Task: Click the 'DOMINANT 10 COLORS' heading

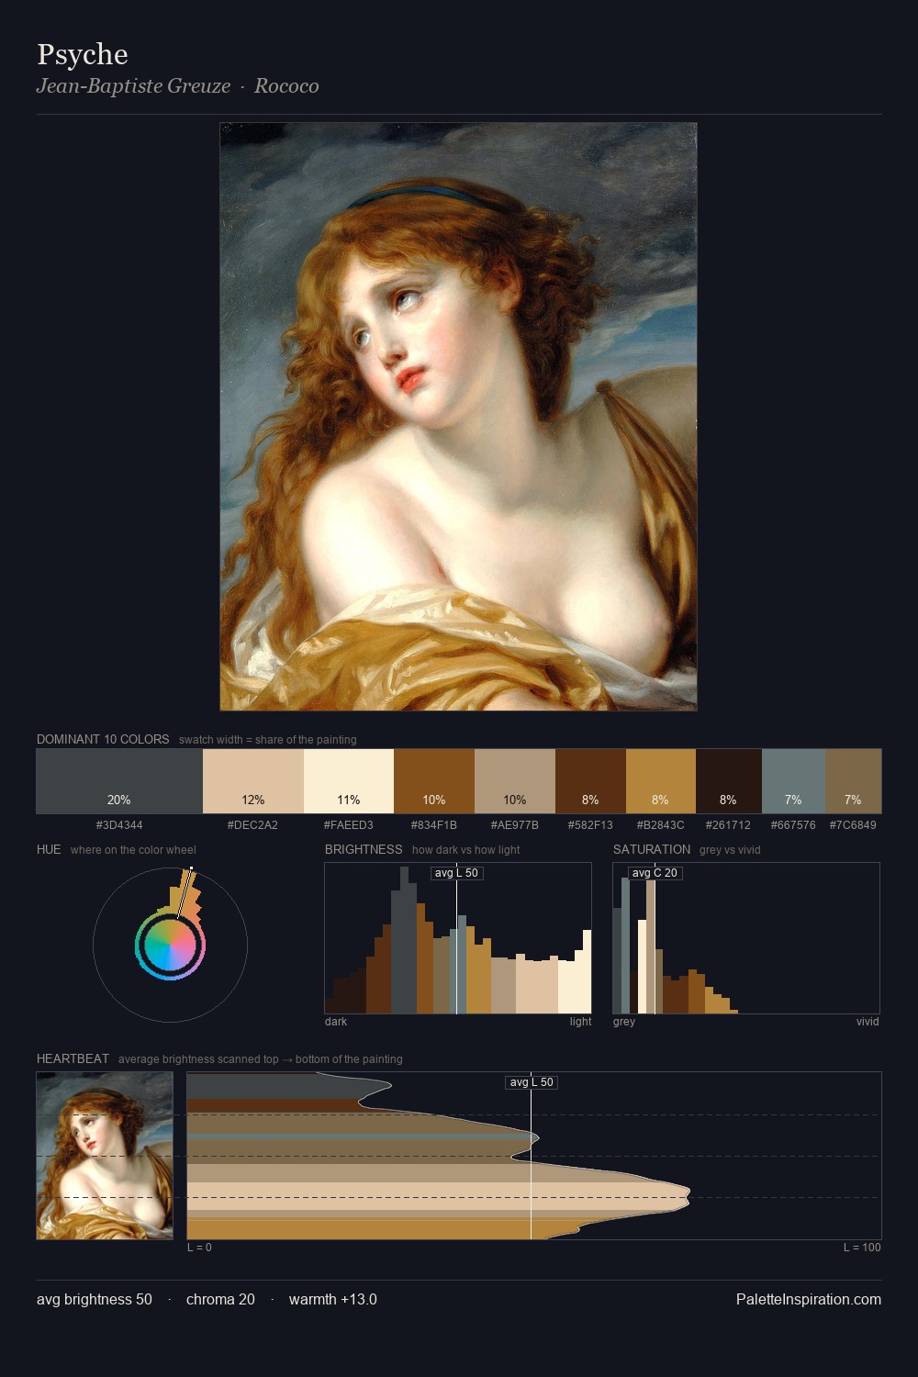Action: (103, 739)
